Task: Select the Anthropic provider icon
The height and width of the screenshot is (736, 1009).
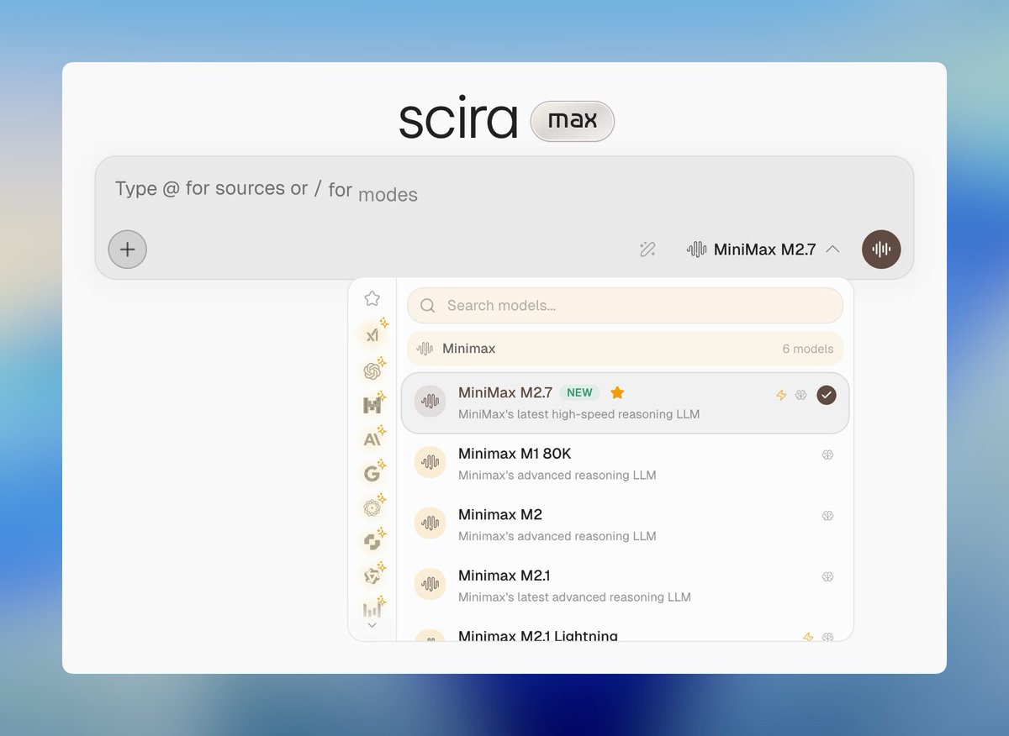Action: [372, 439]
